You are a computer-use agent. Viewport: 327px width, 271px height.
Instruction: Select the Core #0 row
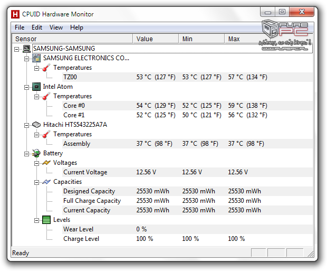pos(188,106)
